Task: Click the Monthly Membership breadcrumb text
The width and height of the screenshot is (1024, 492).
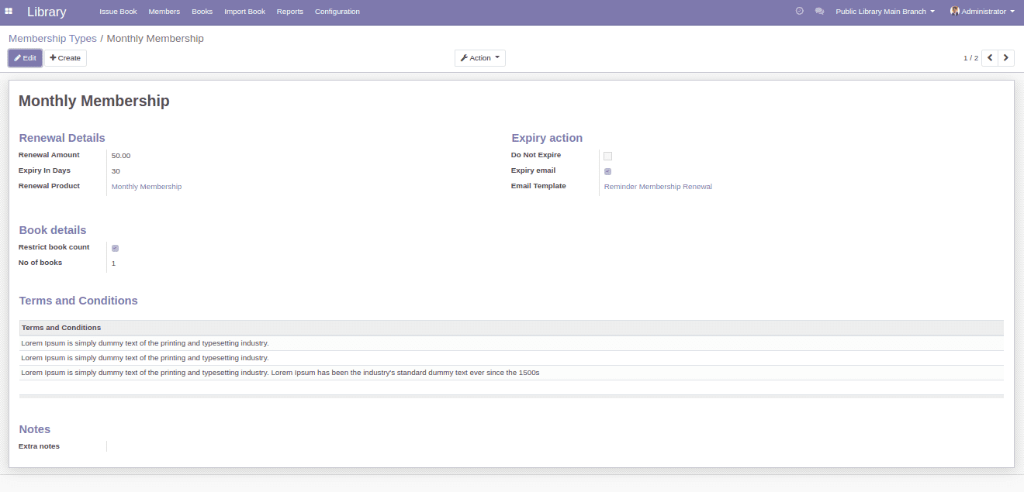Action: click(x=155, y=38)
